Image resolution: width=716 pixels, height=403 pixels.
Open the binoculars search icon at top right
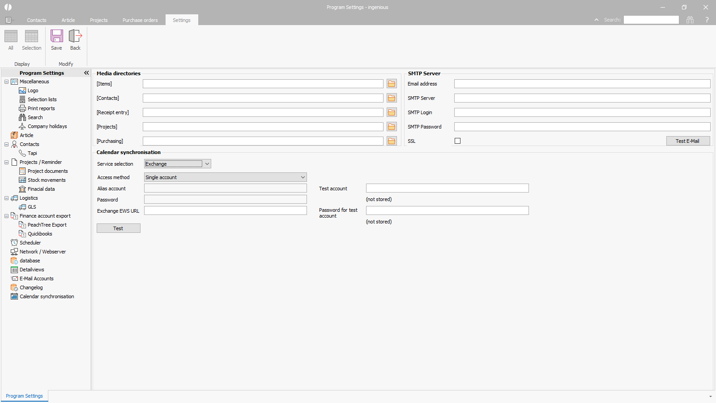[690, 20]
